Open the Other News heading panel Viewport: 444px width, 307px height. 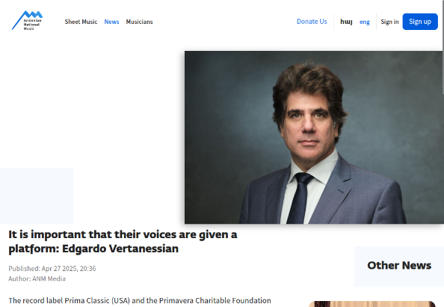pyautogui.click(x=399, y=266)
